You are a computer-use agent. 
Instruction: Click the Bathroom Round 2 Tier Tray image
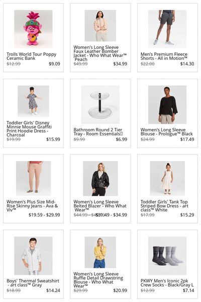100,105
